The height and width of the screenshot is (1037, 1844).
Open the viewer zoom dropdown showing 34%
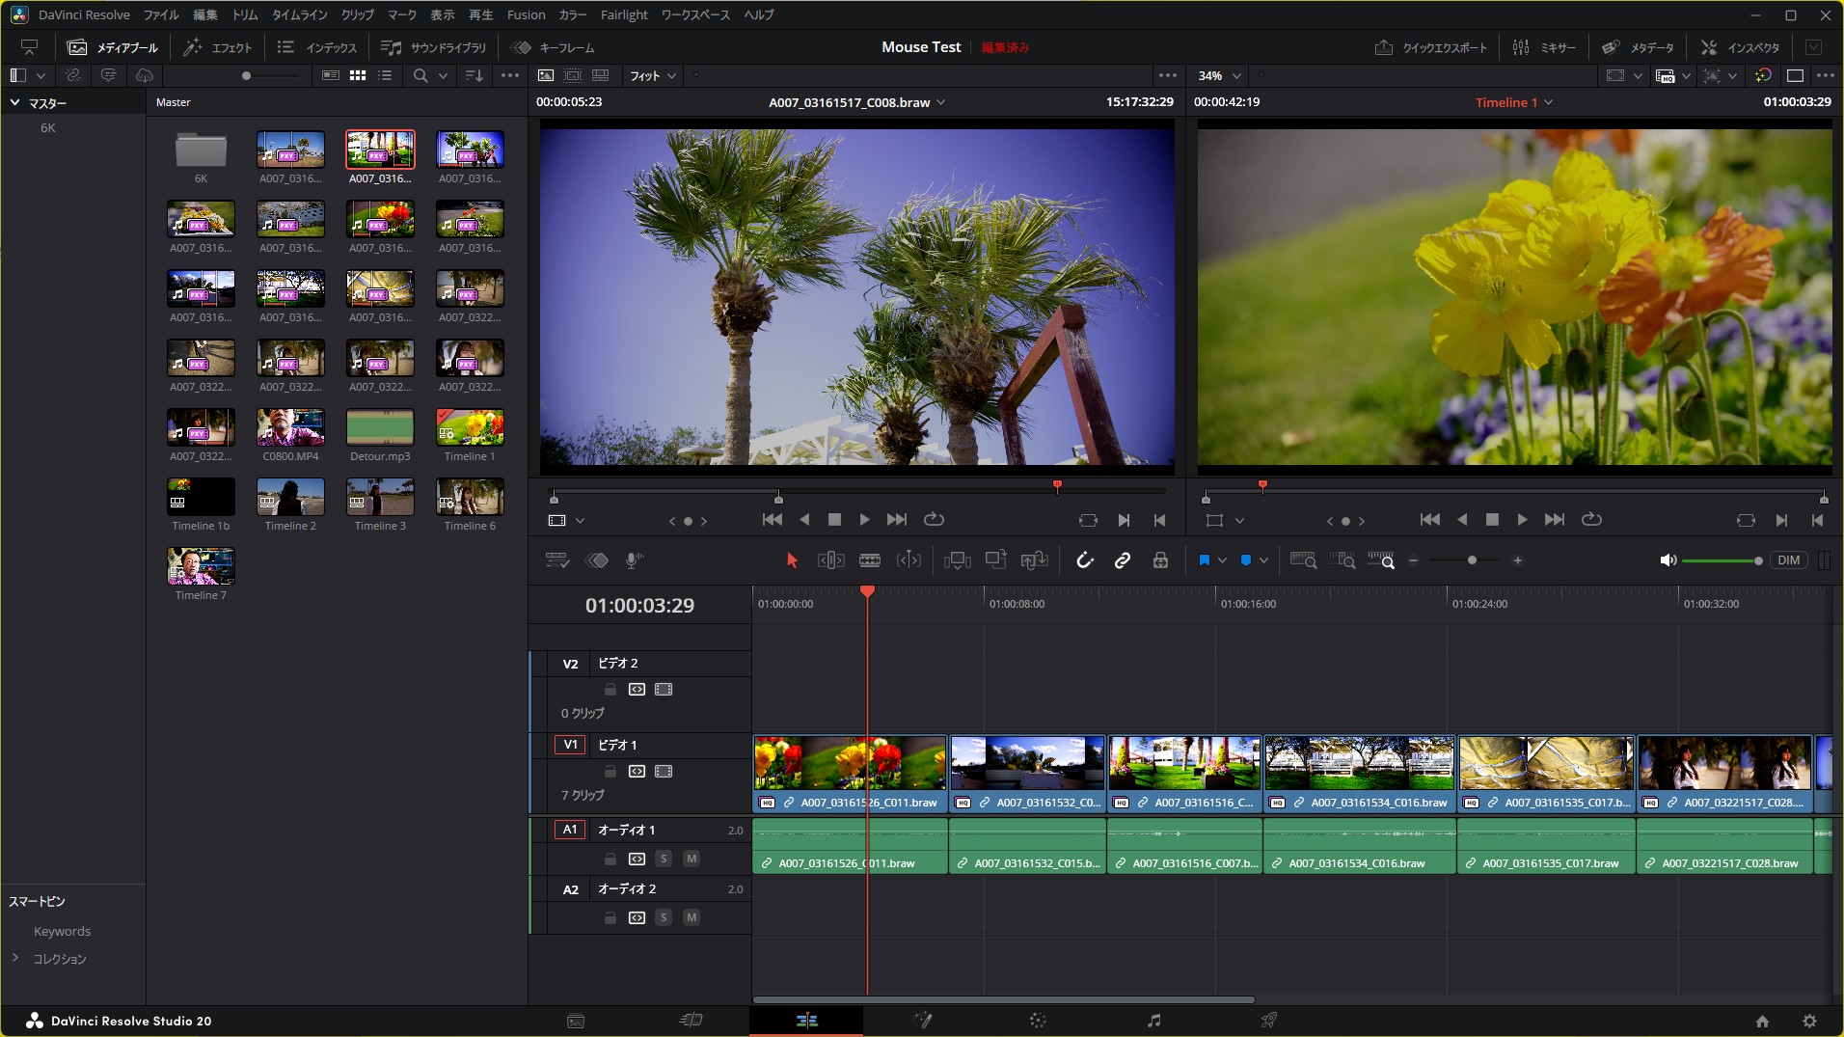coord(1218,75)
